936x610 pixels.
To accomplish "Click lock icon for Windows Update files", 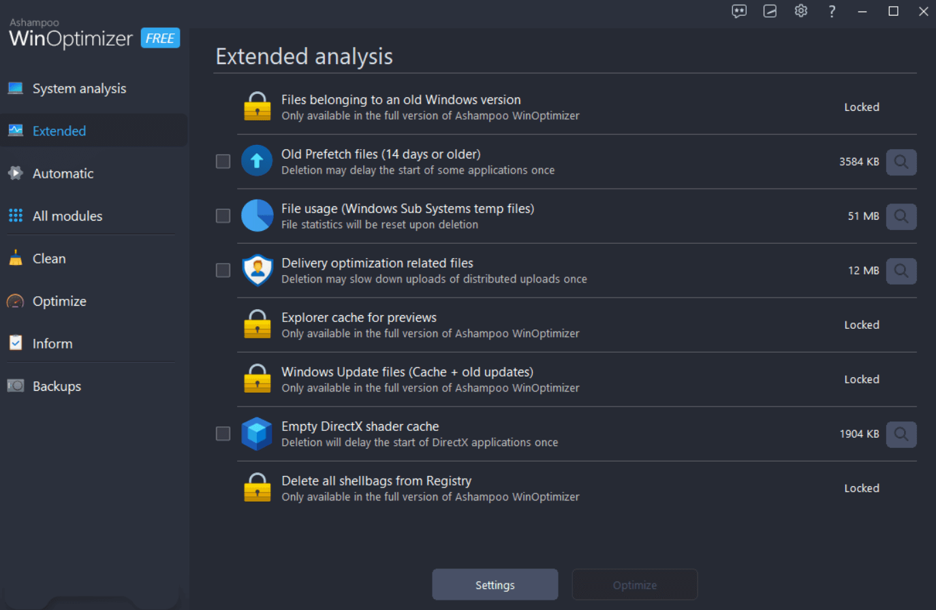I will [258, 379].
